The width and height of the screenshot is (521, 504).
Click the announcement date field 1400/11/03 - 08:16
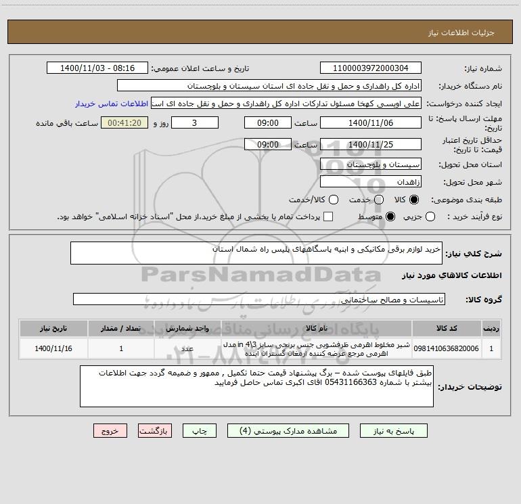tap(97, 68)
